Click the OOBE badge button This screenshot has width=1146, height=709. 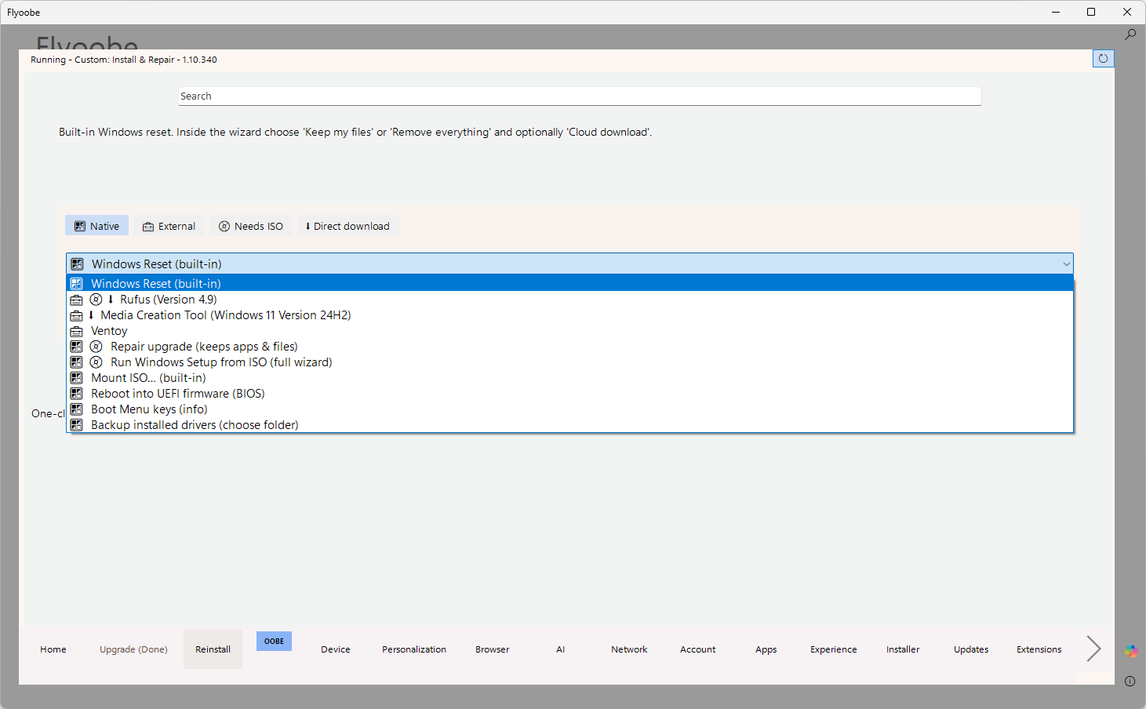coord(274,641)
